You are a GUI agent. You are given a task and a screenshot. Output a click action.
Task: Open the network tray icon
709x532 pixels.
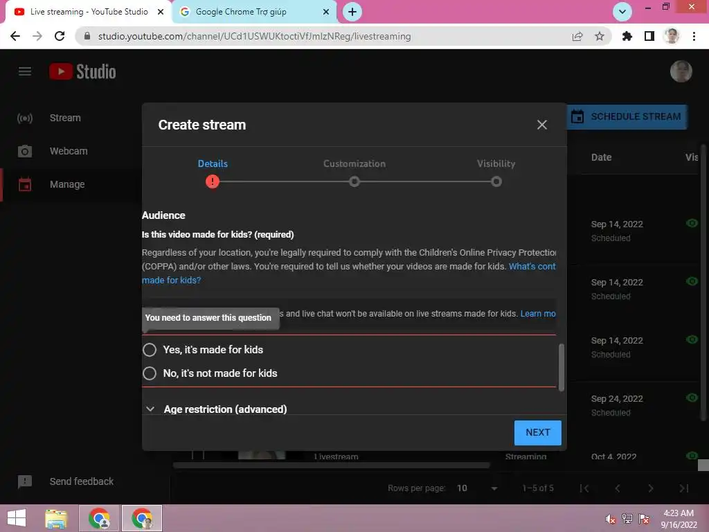coord(627,519)
